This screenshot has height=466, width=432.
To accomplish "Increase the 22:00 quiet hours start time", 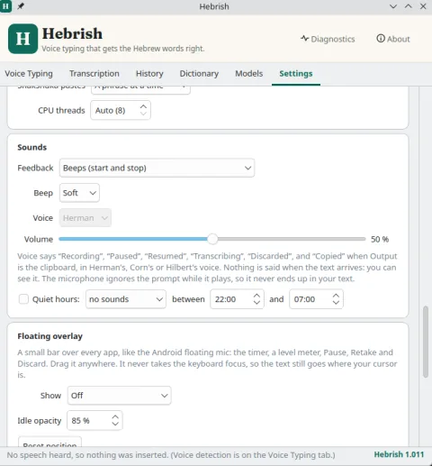I will tap(256, 296).
